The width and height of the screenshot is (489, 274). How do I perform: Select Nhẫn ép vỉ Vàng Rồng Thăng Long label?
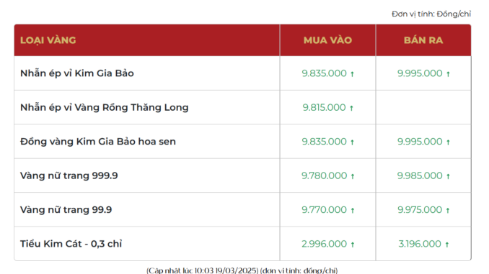105,108
